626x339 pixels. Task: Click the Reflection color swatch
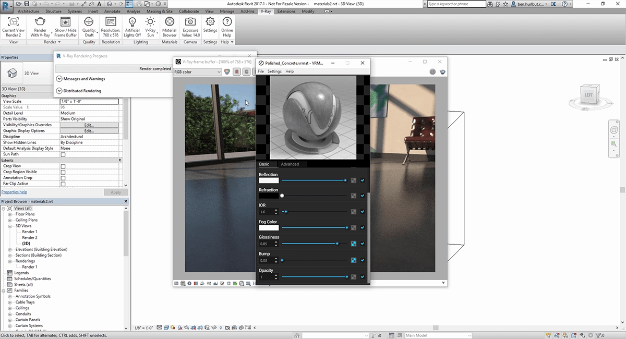tap(269, 180)
